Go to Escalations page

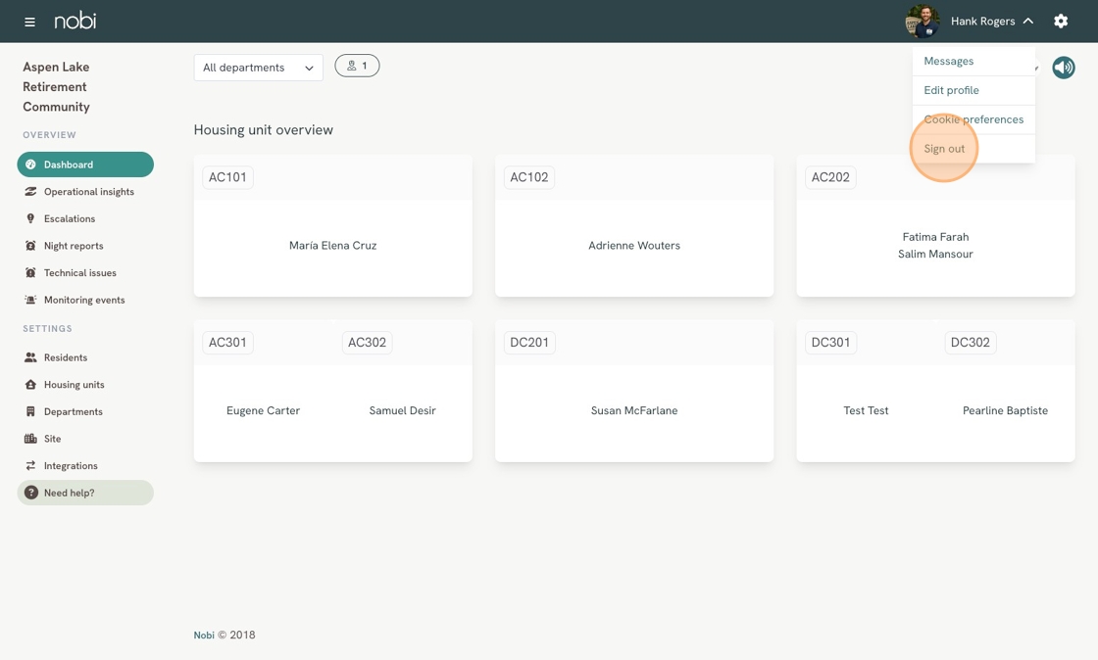pos(69,219)
